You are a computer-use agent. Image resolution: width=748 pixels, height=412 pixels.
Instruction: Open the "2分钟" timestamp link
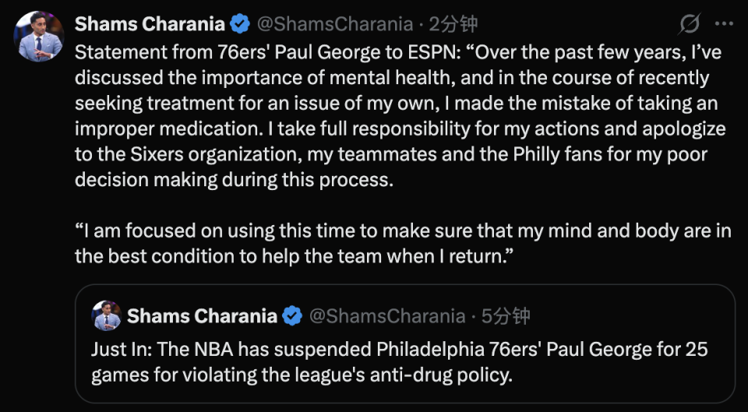(450, 25)
